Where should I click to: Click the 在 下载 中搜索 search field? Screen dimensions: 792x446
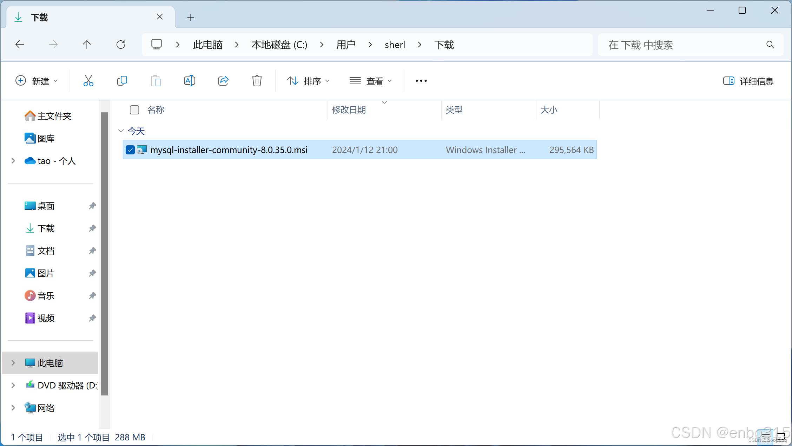pyautogui.click(x=681, y=45)
